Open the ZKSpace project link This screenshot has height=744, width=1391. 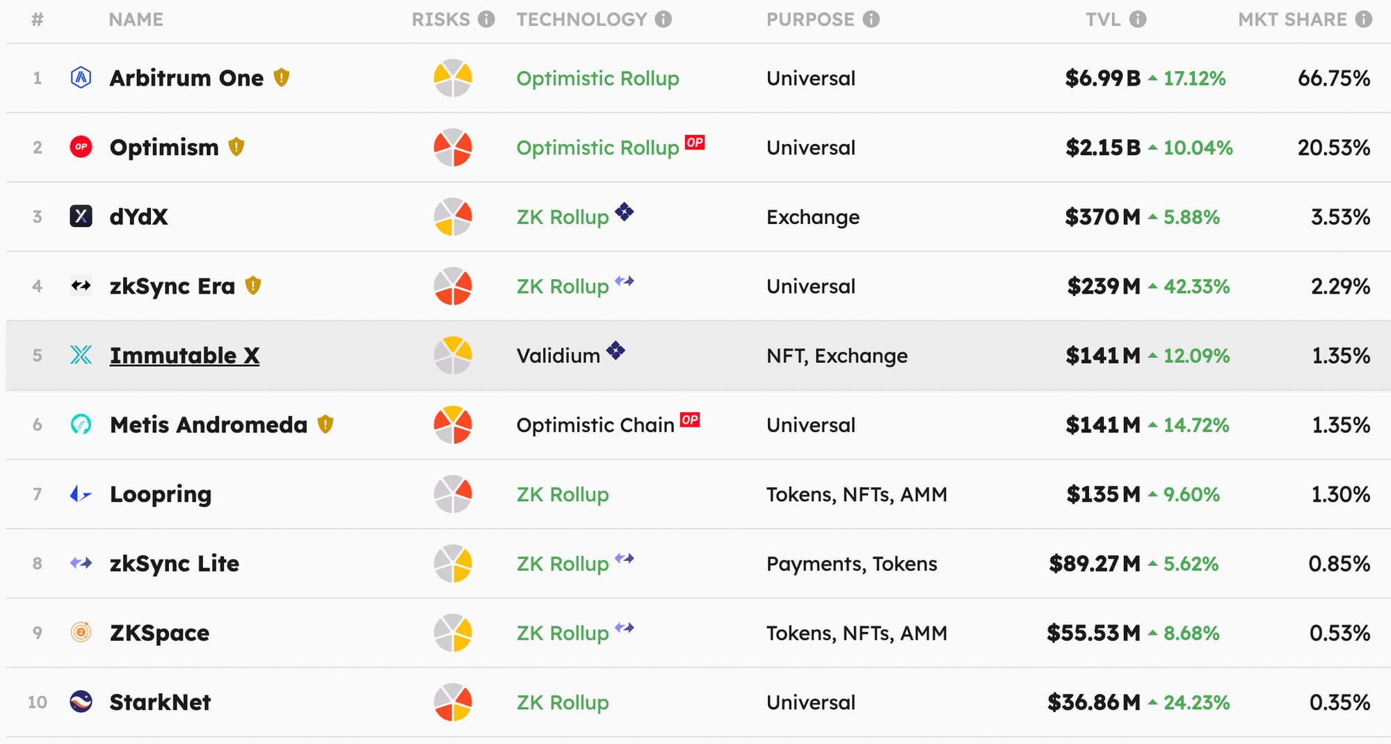pos(160,633)
